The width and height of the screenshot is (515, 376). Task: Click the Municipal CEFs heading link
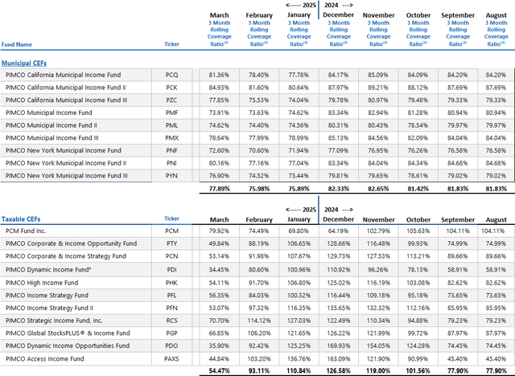24,63
